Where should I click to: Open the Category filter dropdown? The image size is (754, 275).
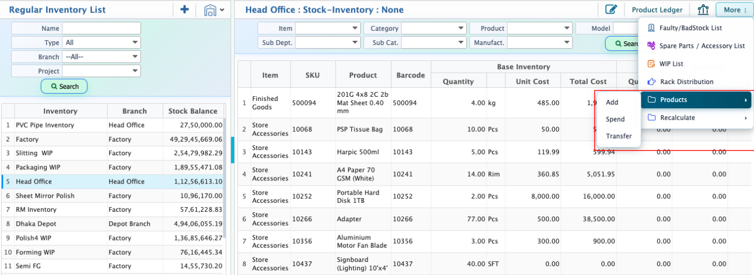pos(434,28)
